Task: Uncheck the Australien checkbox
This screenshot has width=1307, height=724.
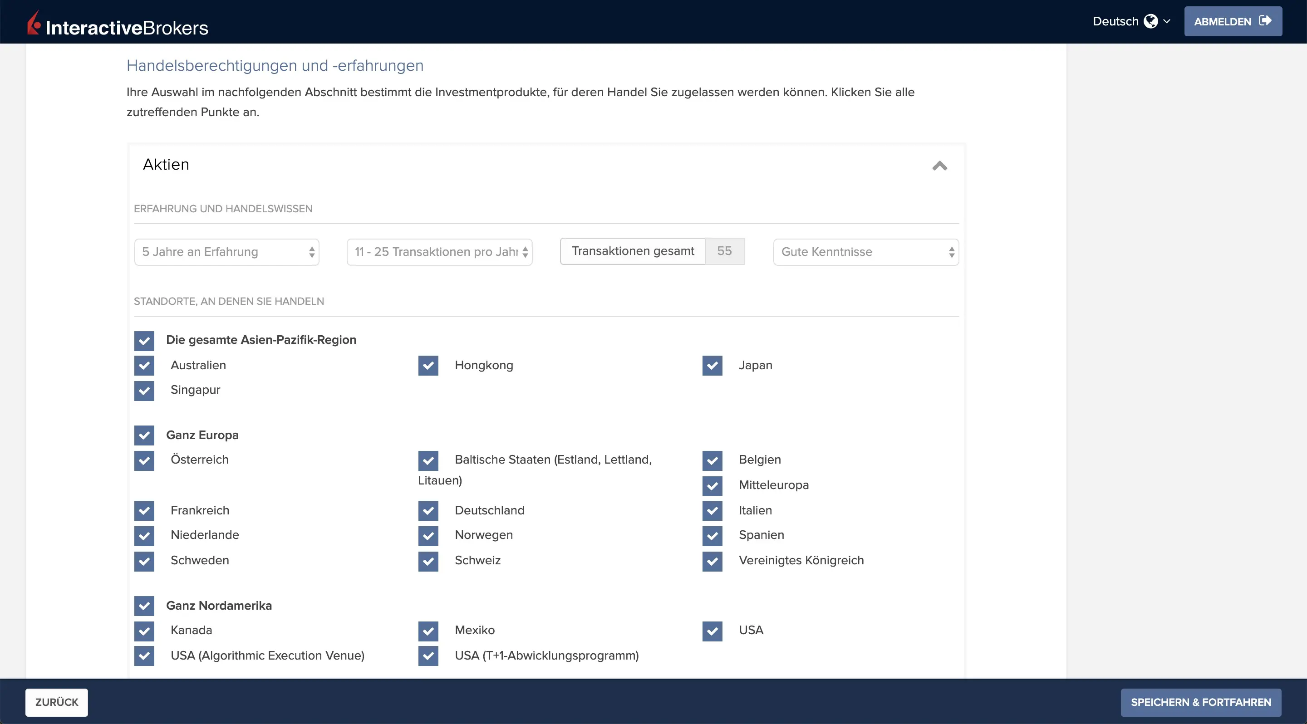Action: click(144, 366)
